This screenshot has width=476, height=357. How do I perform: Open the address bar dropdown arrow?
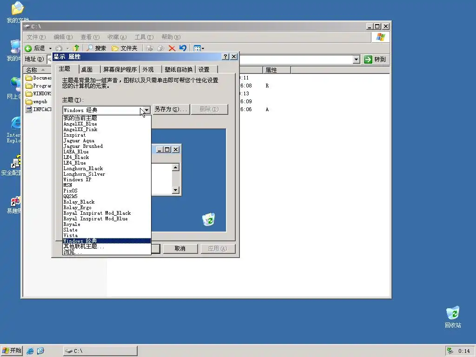click(357, 59)
